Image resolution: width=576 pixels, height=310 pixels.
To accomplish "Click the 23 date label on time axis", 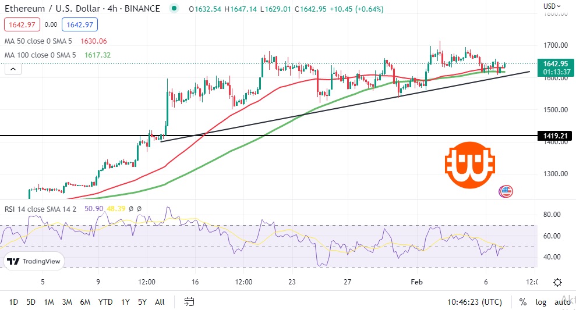I will click(x=292, y=282).
